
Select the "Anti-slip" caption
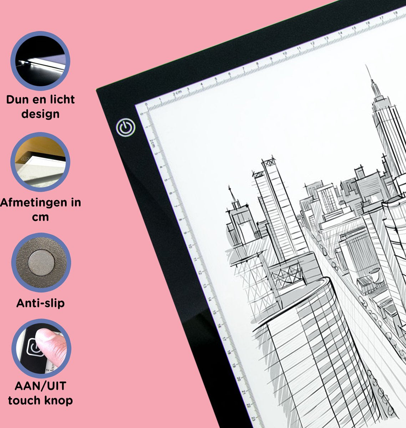click(x=40, y=303)
